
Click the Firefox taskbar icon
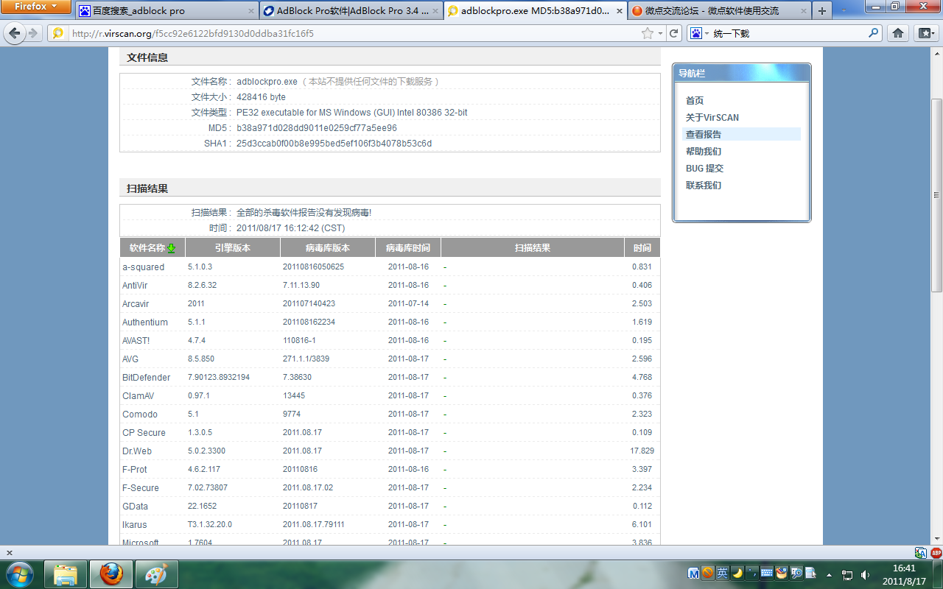click(x=111, y=574)
